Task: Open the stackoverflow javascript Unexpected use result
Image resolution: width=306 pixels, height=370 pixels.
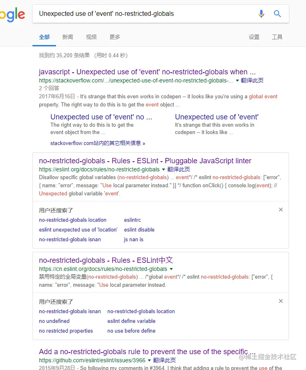Action: pyautogui.click(x=147, y=72)
